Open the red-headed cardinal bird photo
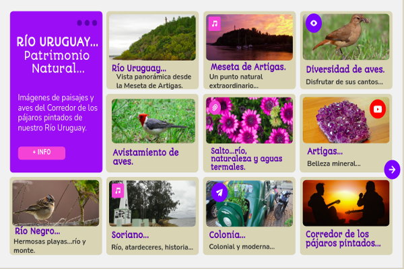 (154, 121)
